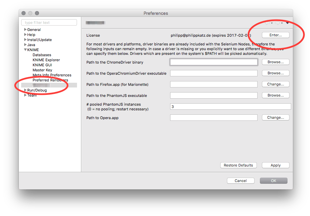310x216 pixels.
Task: Click the Enter... license button
Action: coord(276,35)
